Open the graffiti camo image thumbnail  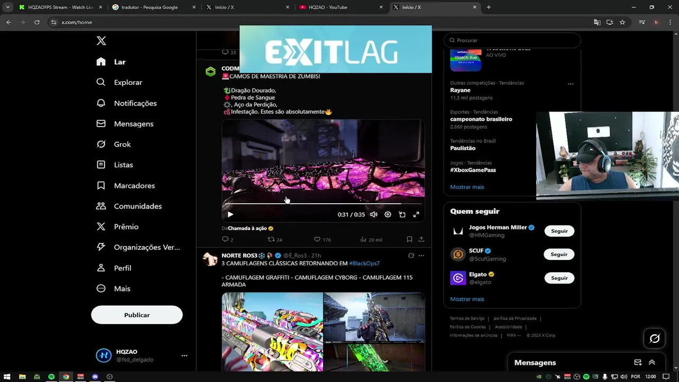coord(272,332)
